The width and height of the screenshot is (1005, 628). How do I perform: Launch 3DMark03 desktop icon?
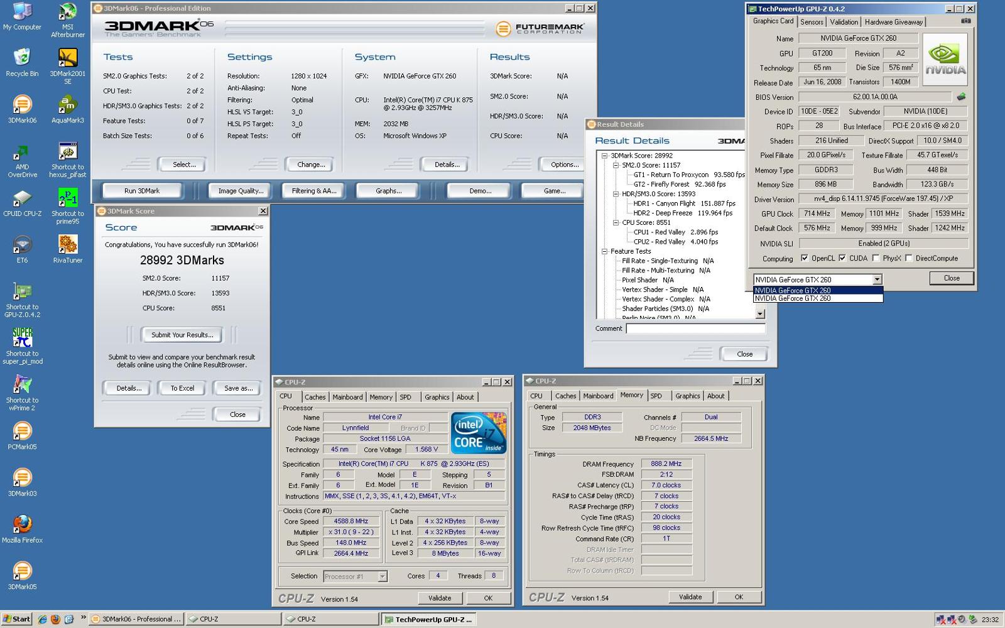(x=22, y=482)
